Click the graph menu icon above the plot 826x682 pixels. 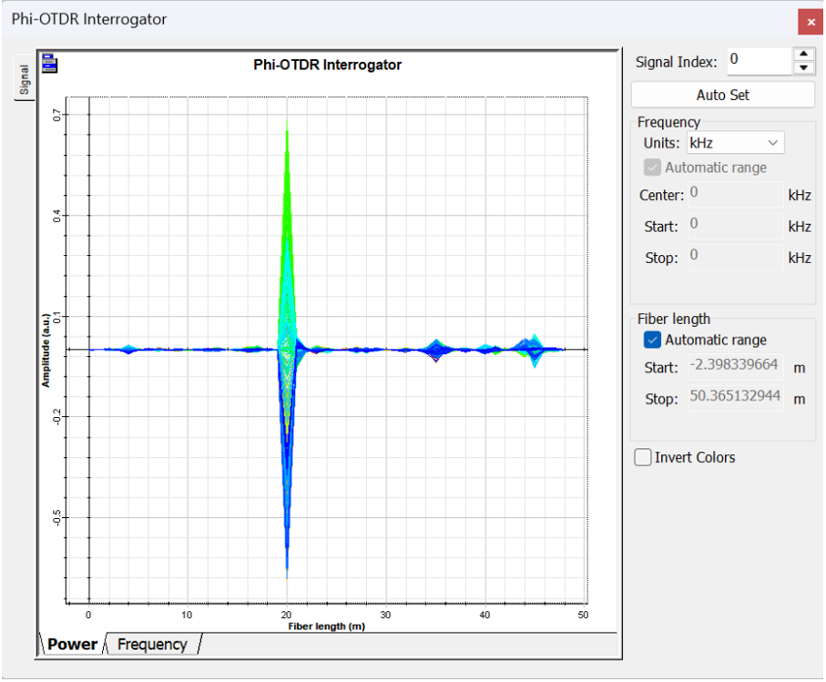tap(49, 64)
